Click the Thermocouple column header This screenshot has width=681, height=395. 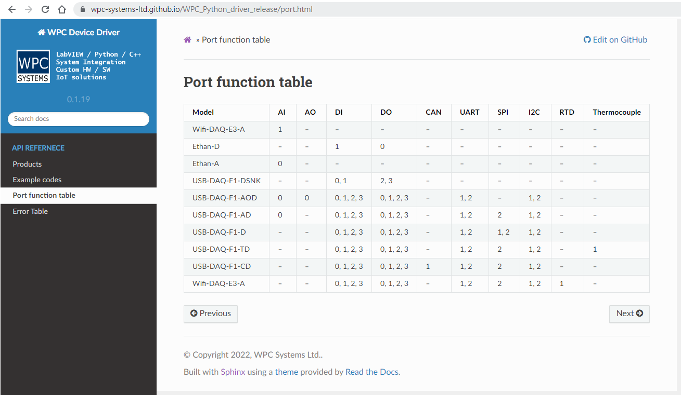(x=617, y=112)
